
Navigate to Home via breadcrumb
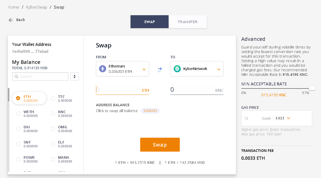(x=13, y=7)
